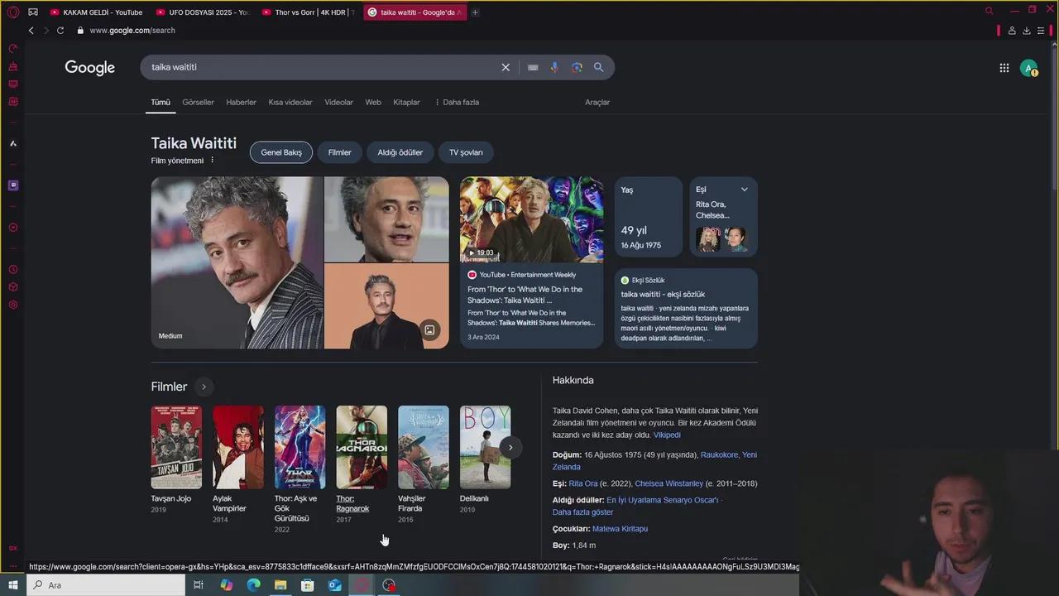The width and height of the screenshot is (1059, 596).
Task: Select the Videolar search tab
Action: tap(338, 103)
